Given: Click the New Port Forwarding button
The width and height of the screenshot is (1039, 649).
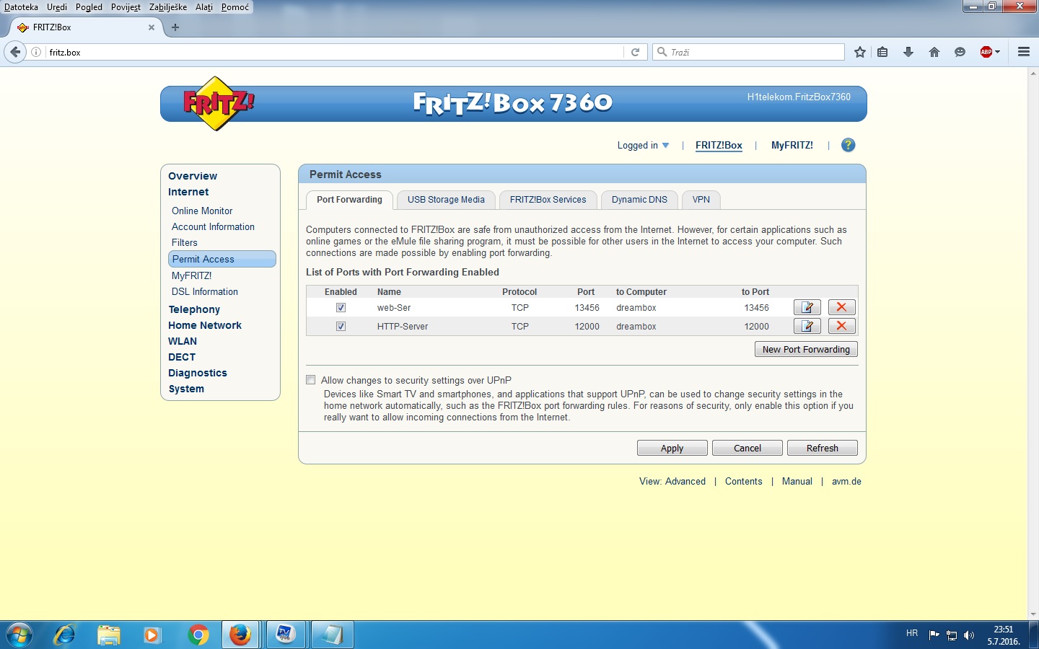Looking at the screenshot, I should pyautogui.click(x=805, y=350).
